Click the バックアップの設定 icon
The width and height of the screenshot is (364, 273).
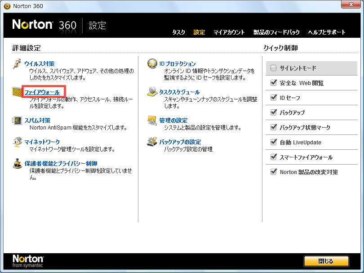pos(152,142)
